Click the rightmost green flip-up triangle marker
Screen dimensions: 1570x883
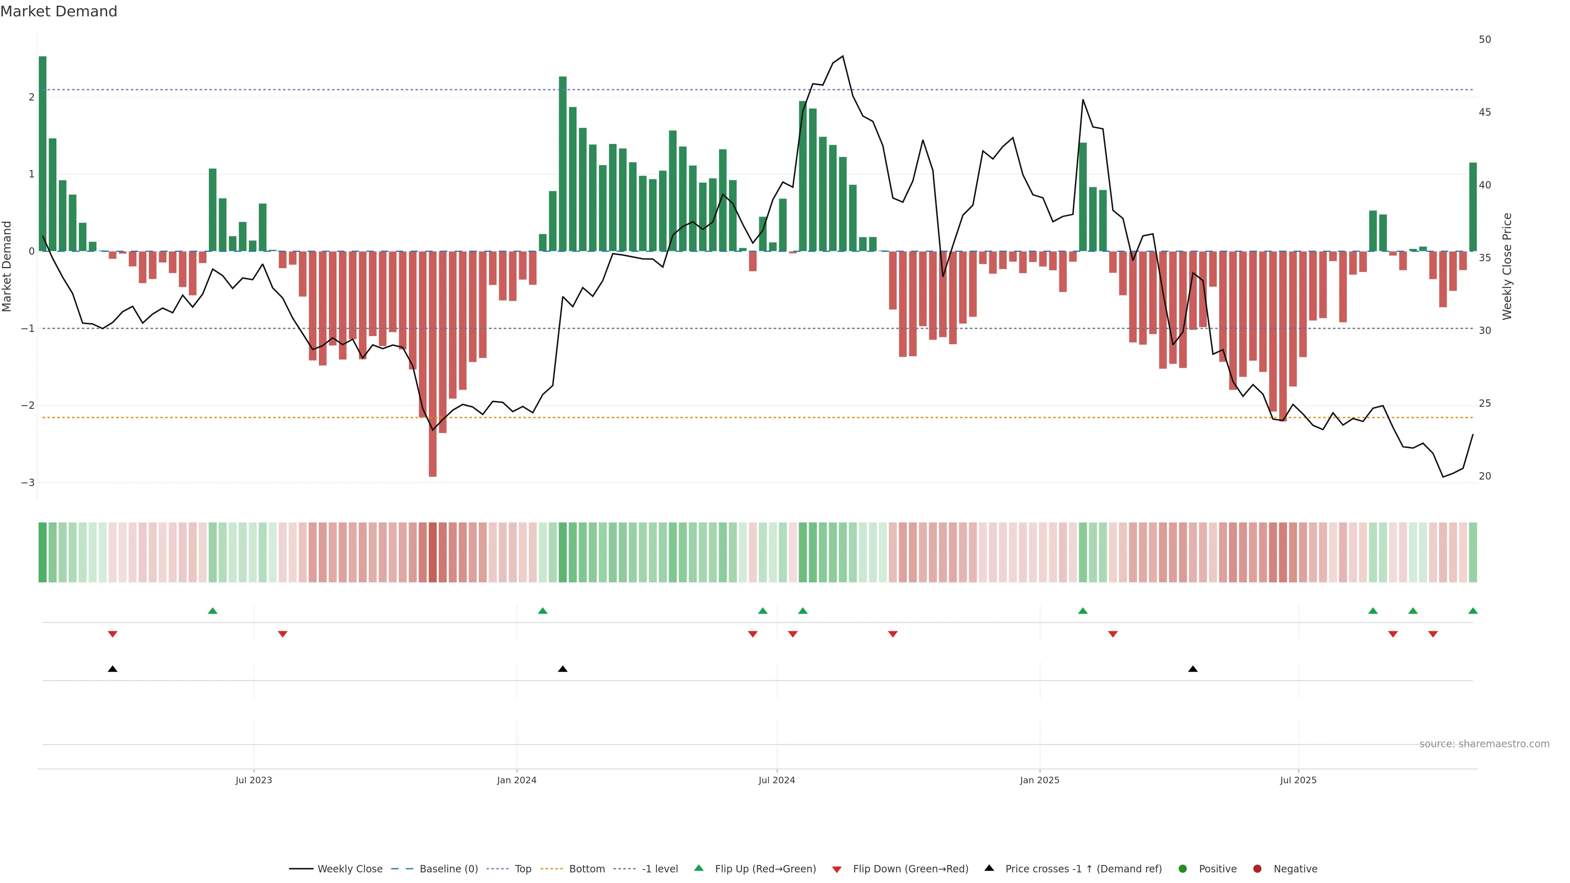click(x=1473, y=611)
